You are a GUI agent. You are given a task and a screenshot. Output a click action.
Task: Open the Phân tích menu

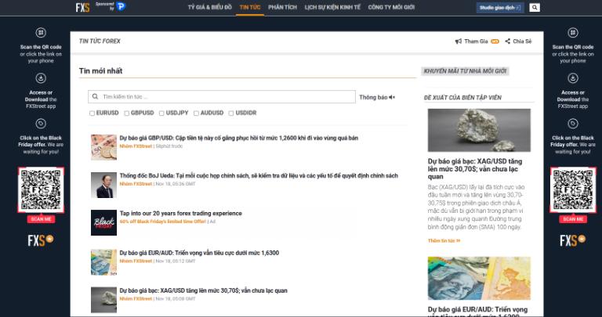(281, 7)
